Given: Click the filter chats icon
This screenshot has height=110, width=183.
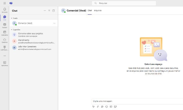Looking at the screenshot, I should [49, 11].
